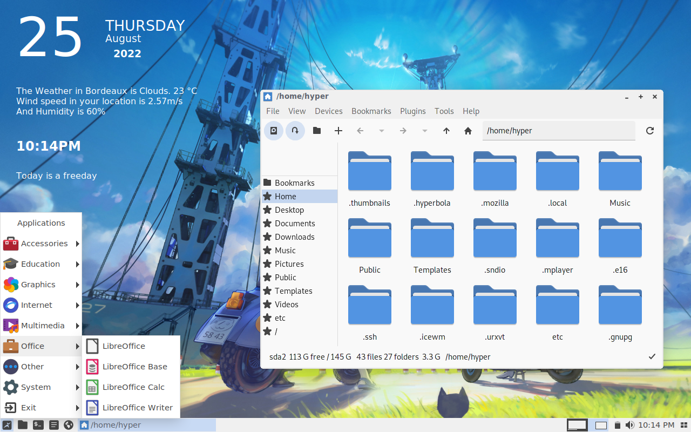
Task: Go forward using right arrow in toolbar
Action: pos(403,131)
